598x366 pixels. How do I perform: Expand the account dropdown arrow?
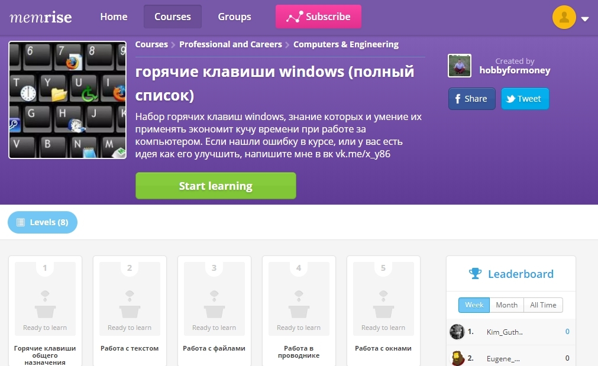point(585,19)
